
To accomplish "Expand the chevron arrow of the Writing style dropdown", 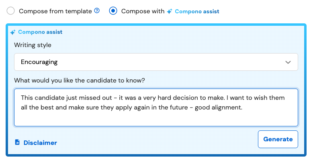I will [x=288, y=62].
